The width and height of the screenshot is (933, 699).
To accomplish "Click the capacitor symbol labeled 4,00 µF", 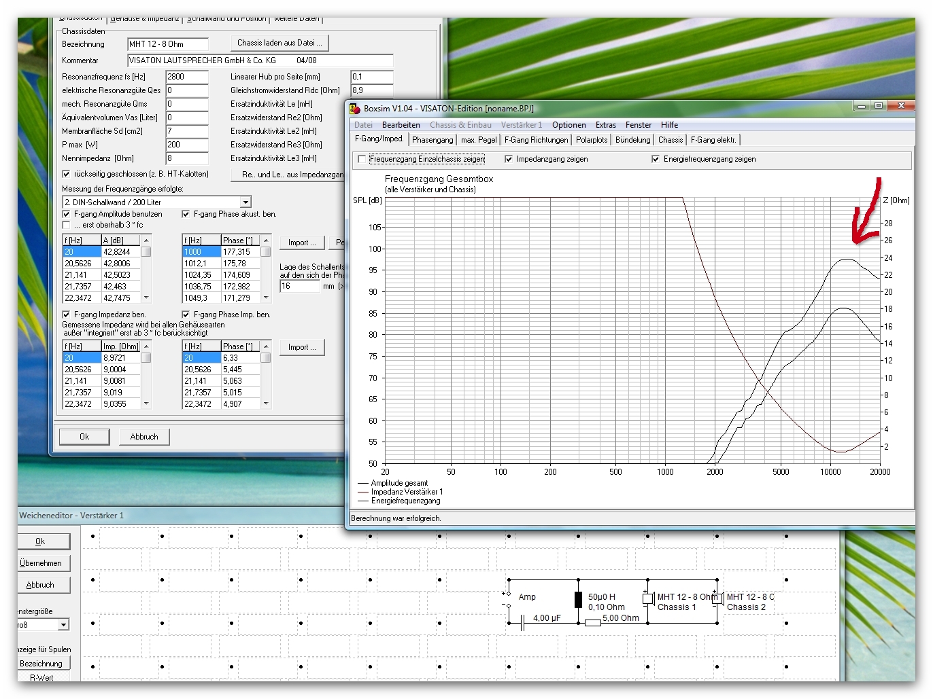I will 522,623.
